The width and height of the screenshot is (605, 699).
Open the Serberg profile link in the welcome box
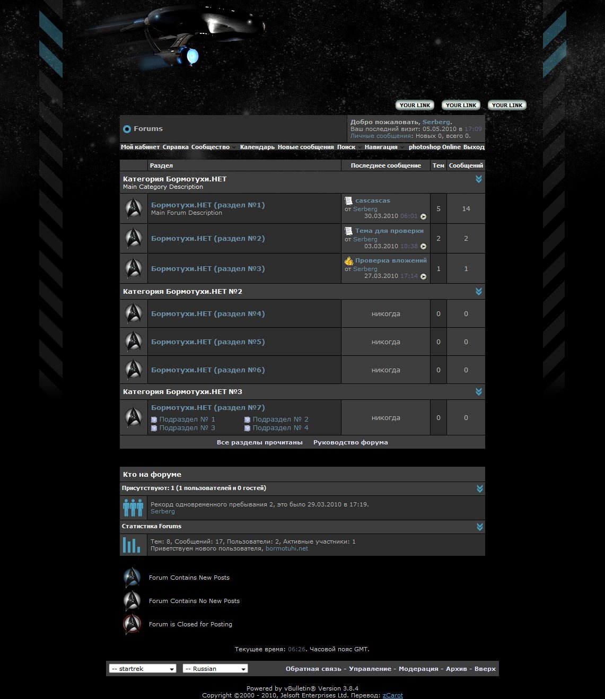click(436, 122)
